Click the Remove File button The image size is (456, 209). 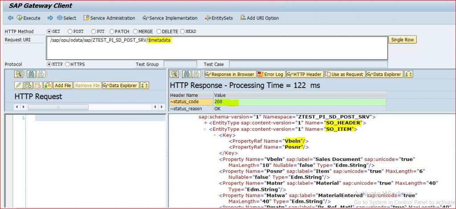pos(87,85)
